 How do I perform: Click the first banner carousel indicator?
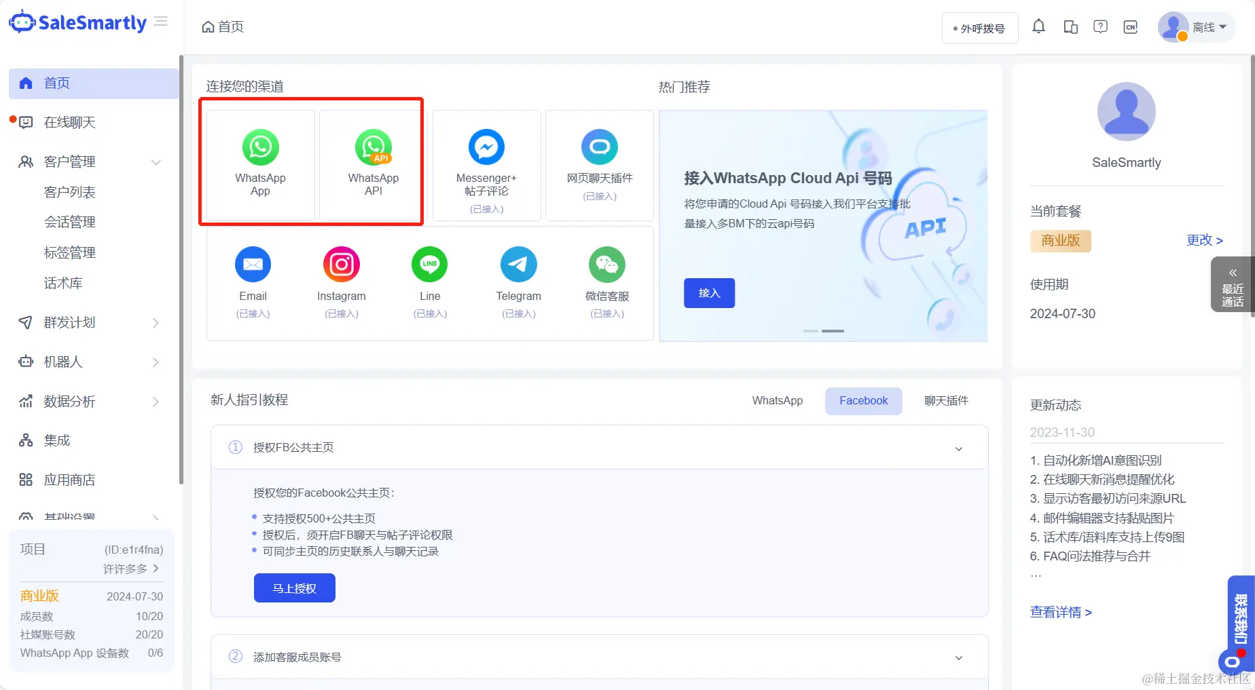tap(810, 331)
